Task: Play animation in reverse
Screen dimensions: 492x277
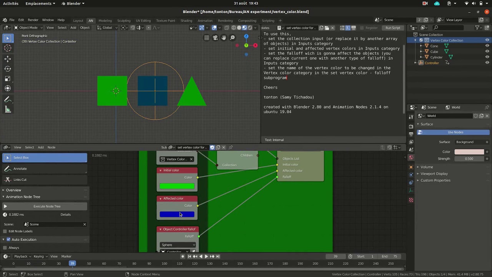Action: pos(201,256)
